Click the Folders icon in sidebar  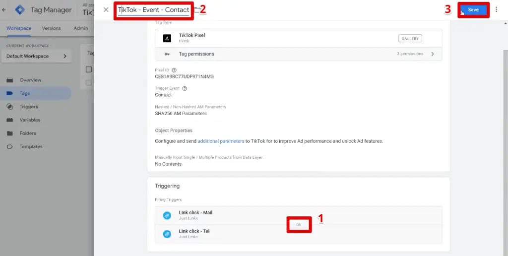tap(10, 133)
